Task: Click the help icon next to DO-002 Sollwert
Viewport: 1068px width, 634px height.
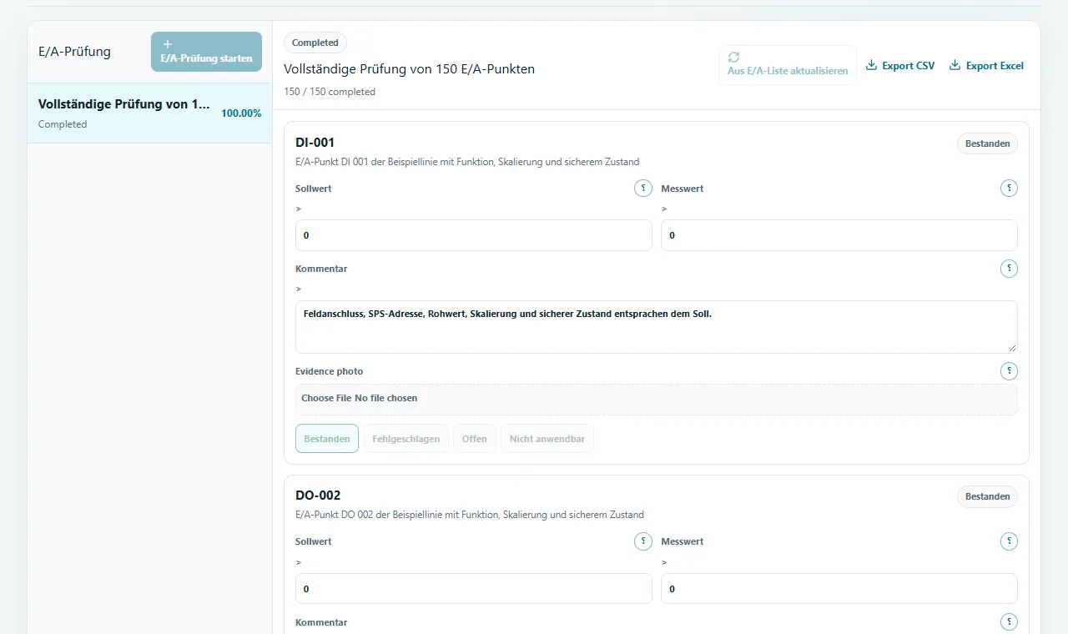Action: (643, 541)
